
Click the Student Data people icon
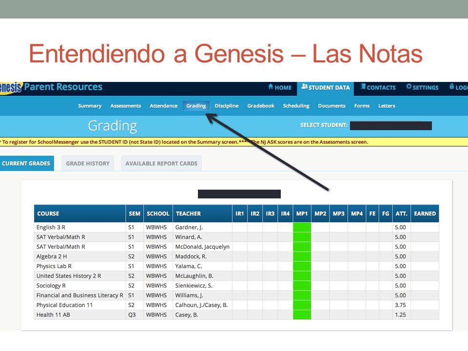(304, 87)
